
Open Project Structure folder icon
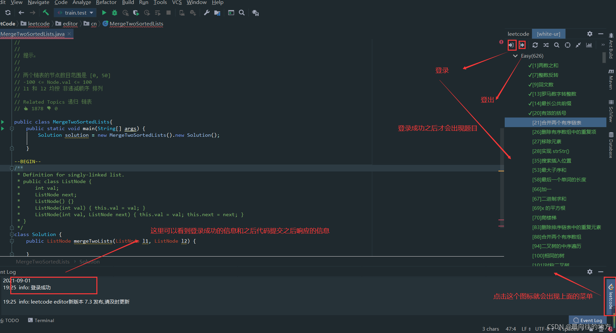[x=217, y=13]
